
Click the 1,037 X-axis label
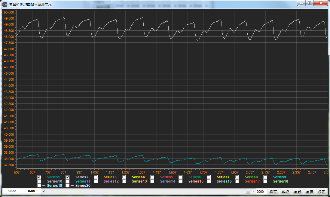click(94, 172)
